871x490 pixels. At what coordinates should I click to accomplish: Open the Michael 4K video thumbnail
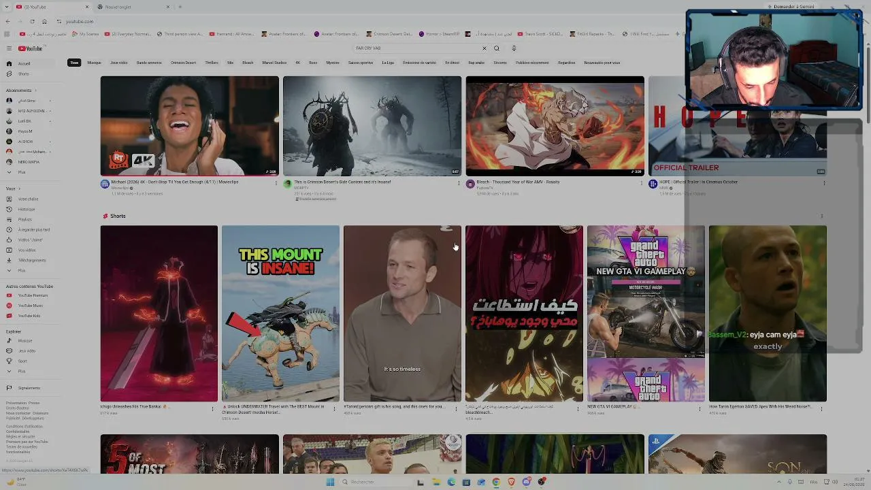189,126
